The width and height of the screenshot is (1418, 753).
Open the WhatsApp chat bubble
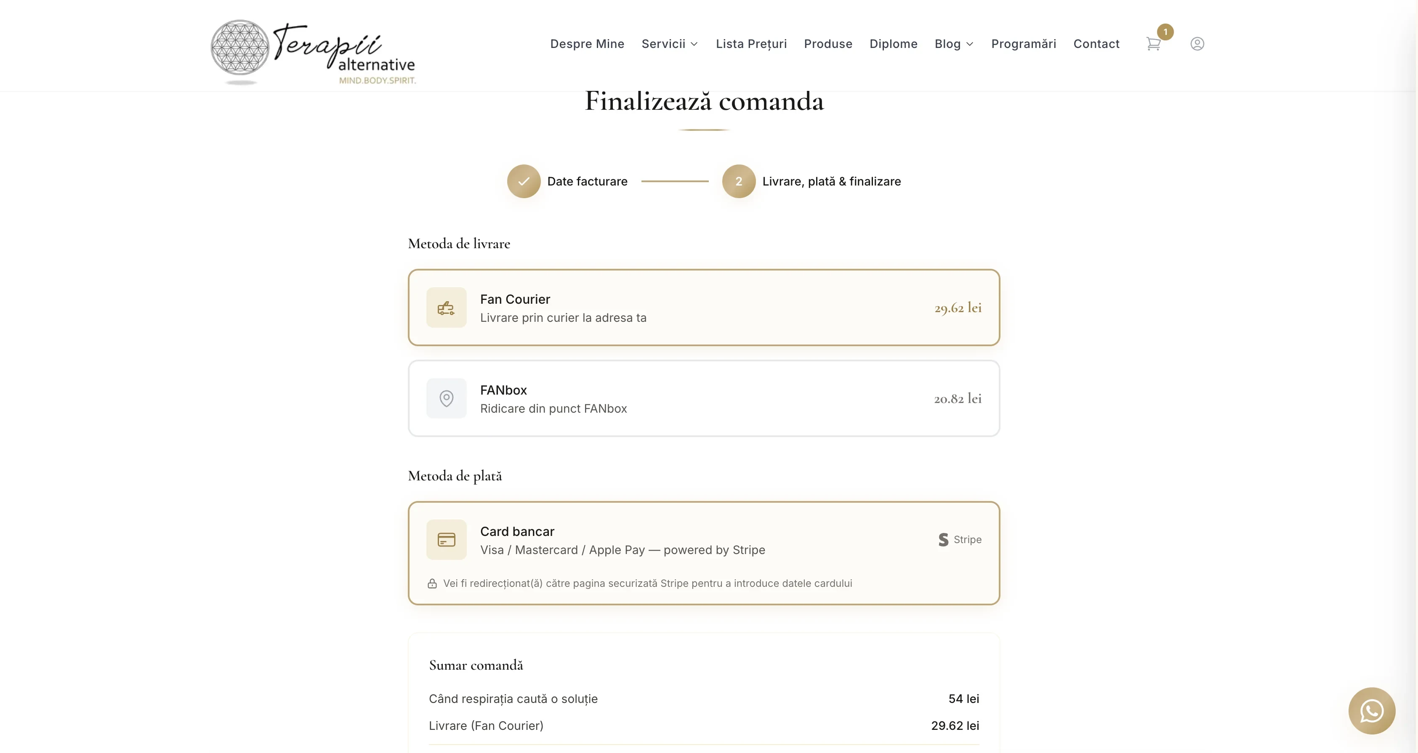tap(1372, 711)
